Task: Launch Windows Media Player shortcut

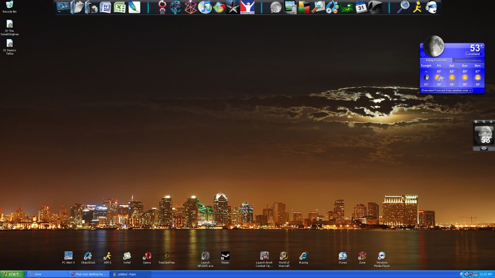Action: pos(381,256)
